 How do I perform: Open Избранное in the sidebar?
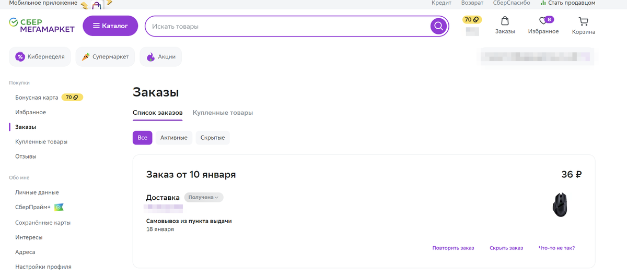point(31,112)
